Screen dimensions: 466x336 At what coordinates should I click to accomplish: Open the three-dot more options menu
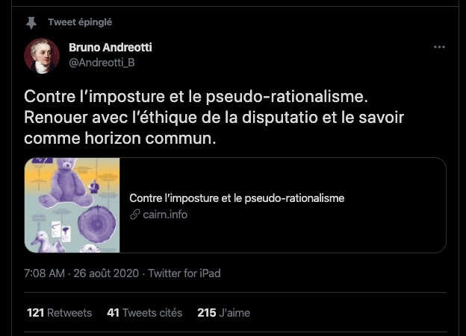coord(439,48)
